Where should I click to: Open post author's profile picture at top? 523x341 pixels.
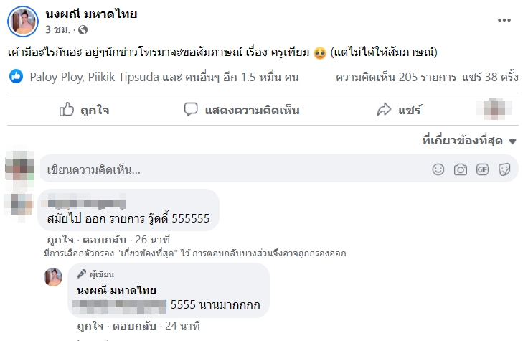22,22
